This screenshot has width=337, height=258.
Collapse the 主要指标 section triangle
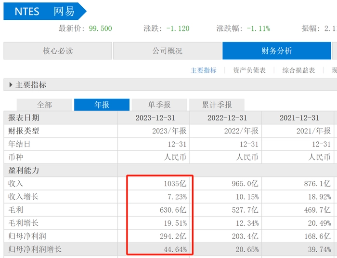(11, 85)
